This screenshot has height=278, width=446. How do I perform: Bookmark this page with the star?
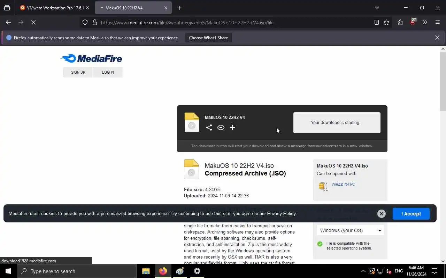tap(386, 23)
